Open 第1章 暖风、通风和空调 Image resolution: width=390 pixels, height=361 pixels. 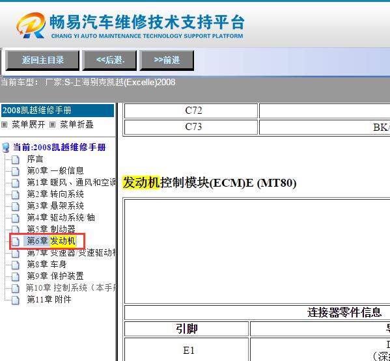[x=72, y=182]
